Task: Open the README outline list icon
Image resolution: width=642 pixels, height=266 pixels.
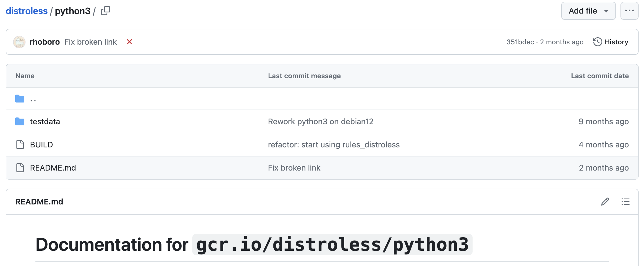Action: (x=626, y=202)
